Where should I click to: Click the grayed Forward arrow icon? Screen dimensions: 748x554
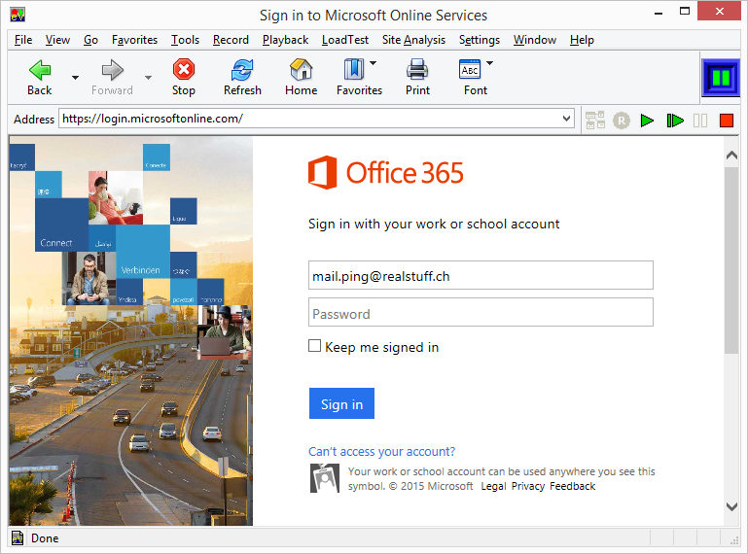(113, 70)
